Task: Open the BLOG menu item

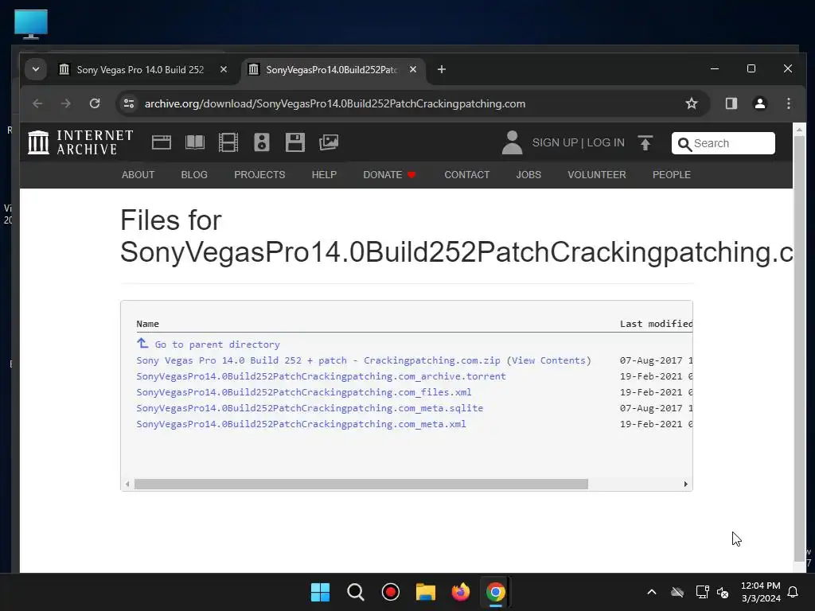Action: click(194, 174)
